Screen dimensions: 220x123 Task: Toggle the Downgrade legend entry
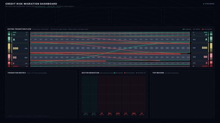(207, 29)
